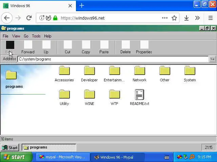Open the Help menu
The width and height of the screenshot is (217, 162).
pyautogui.click(x=48, y=36)
